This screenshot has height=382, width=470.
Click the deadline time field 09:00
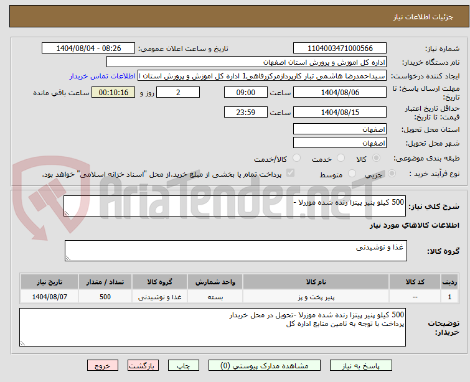(246, 92)
